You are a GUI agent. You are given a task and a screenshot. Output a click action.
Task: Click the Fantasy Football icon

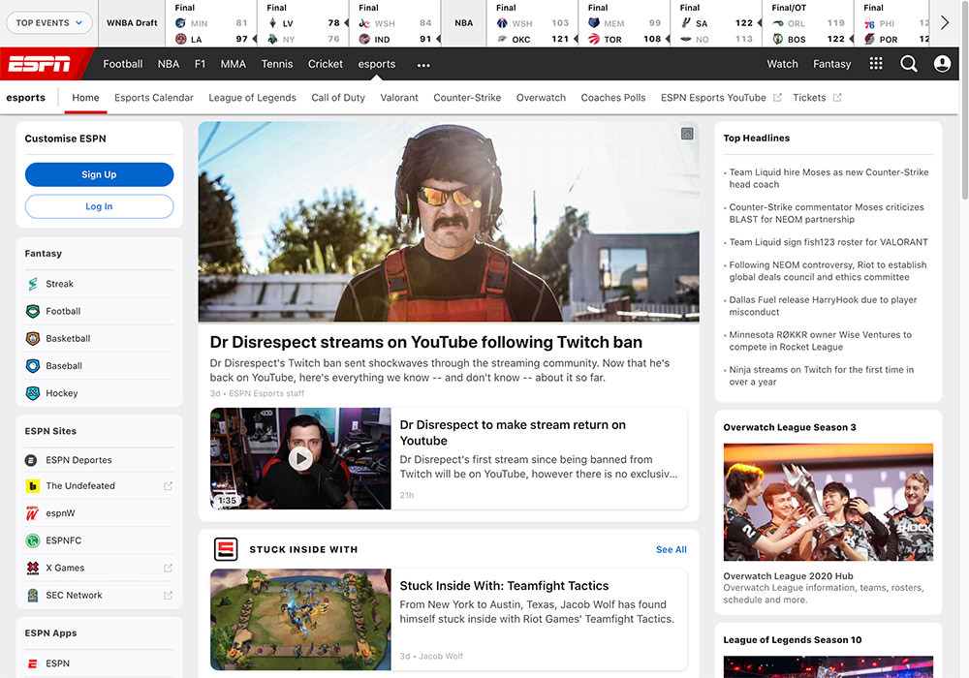(33, 311)
